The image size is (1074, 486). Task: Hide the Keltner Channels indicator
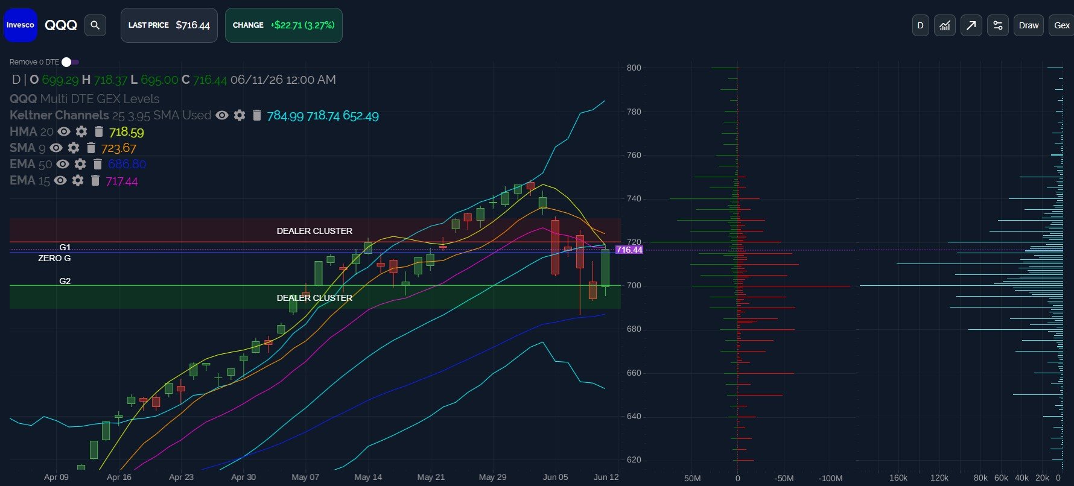coord(222,115)
